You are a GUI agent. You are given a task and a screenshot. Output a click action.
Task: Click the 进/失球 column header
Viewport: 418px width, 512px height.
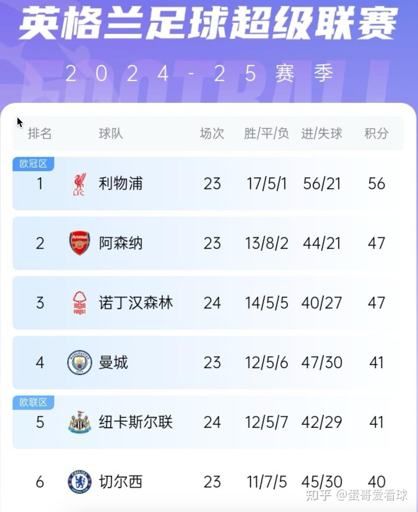click(x=321, y=133)
